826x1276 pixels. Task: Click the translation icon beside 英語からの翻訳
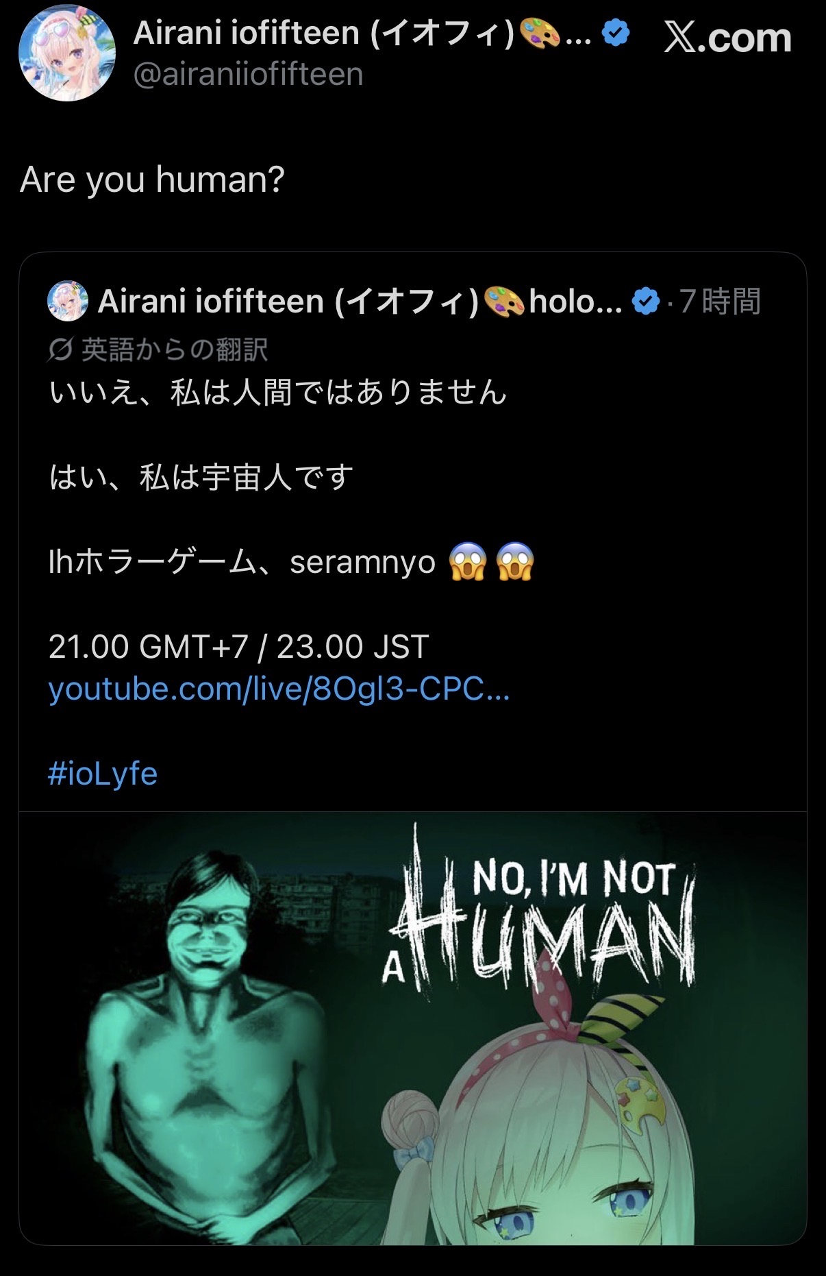pyautogui.click(x=60, y=350)
